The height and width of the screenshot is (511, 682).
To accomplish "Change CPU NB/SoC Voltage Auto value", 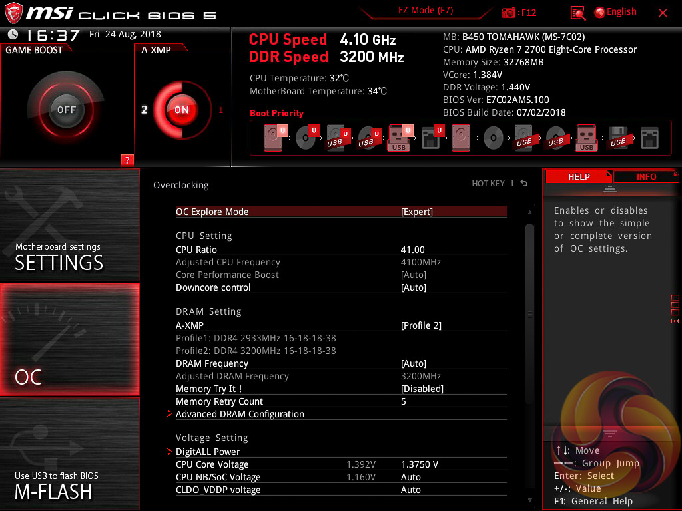I will click(410, 477).
